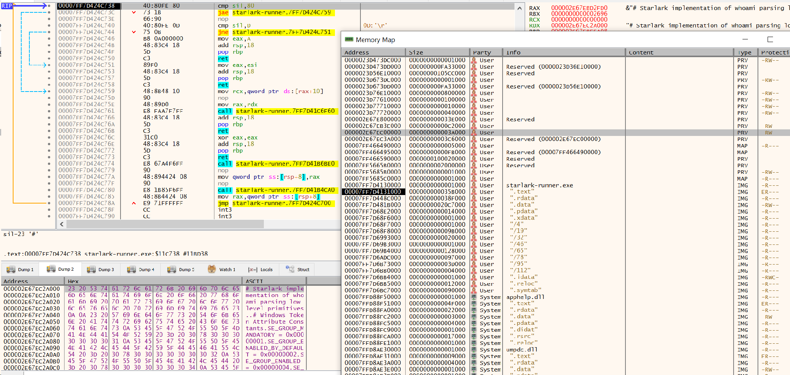Select the RAX register value
The width and height of the screenshot is (790, 375).
(579, 8)
